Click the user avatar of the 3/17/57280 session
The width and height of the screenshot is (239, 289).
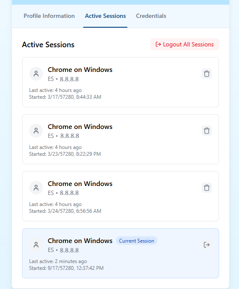(x=36, y=74)
